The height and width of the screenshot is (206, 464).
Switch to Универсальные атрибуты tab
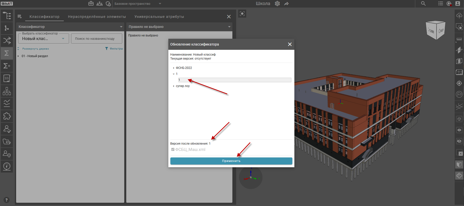pyautogui.click(x=159, y=17)
